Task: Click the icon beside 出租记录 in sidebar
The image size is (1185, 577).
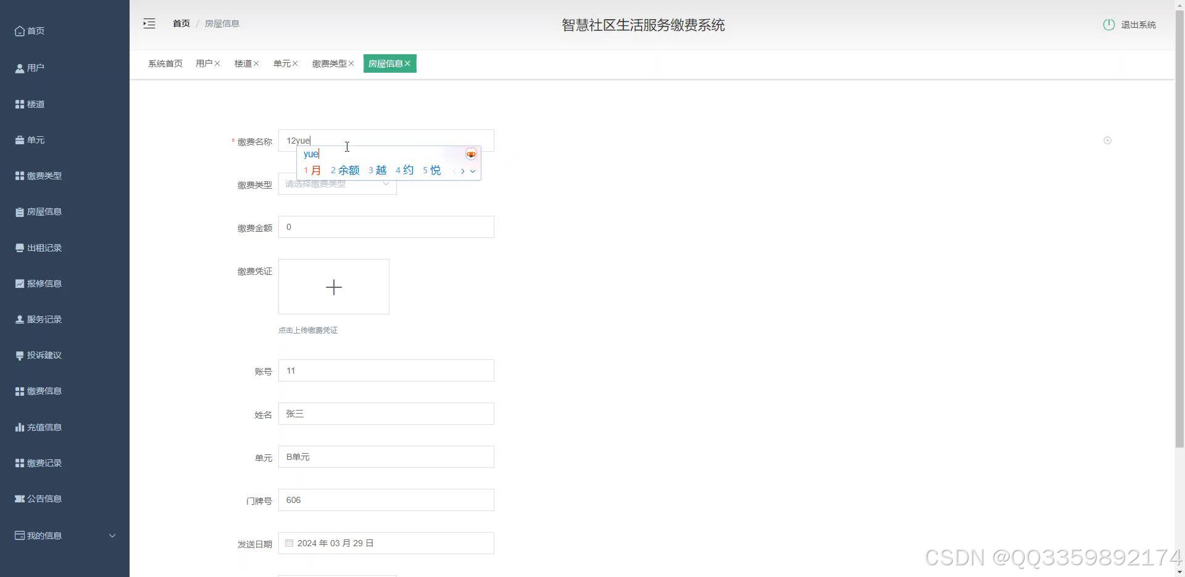Action: click(20, 248)
